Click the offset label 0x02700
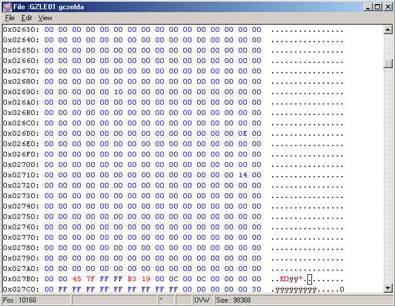Screen dimensions: 395x306 click(x=20, y=165)
